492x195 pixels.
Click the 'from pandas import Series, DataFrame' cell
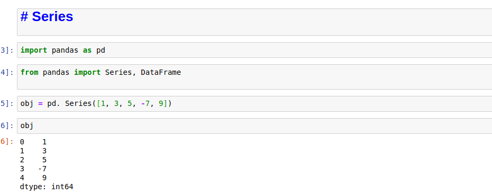tap(254, 77)
